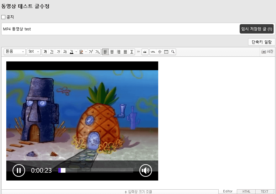Open the photo (사진) upload
The height and width of the screenshot is (194, 276).
click(x=267, y=52)
